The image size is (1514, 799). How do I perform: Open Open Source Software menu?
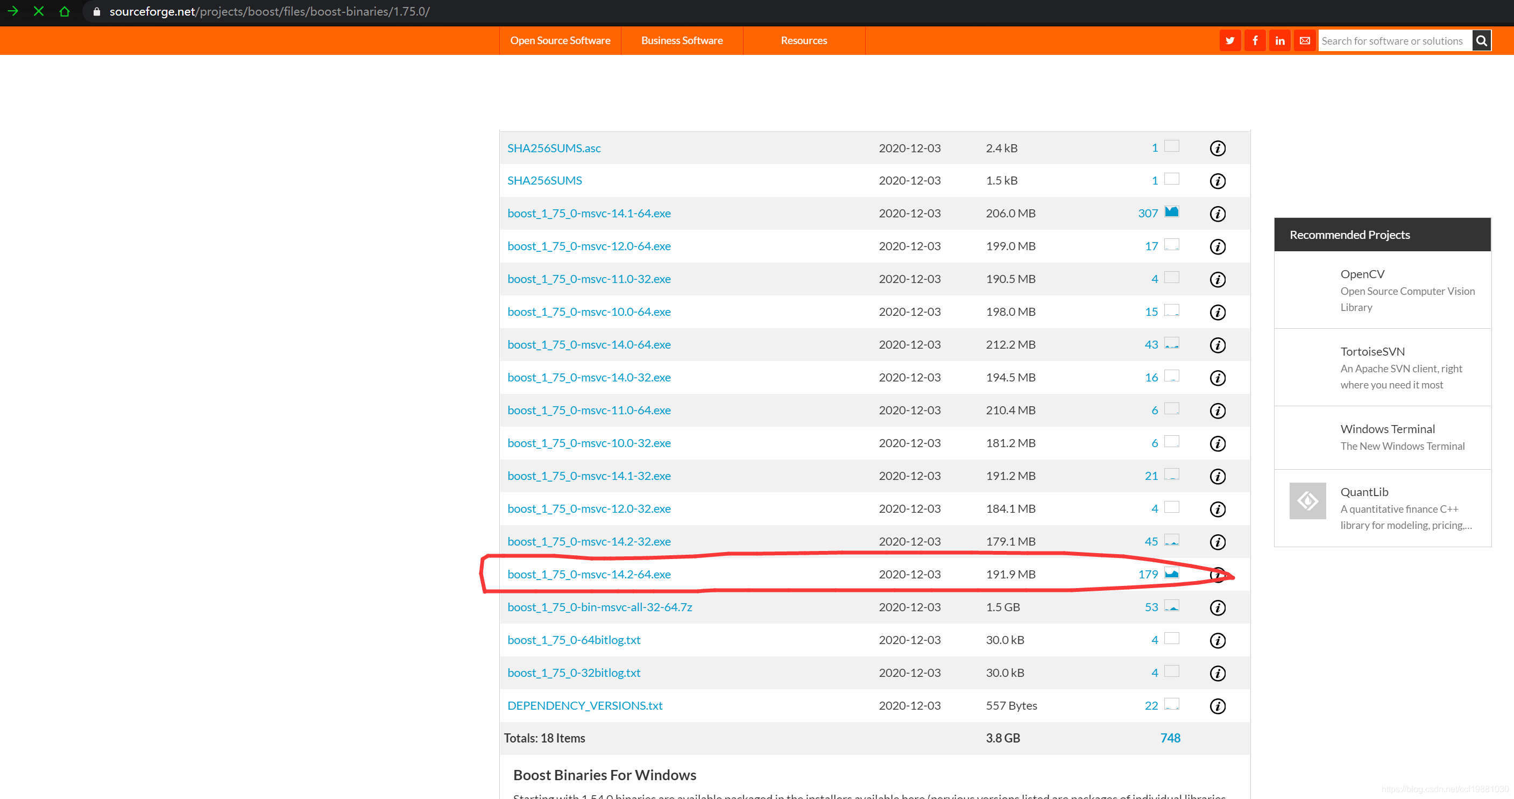[560, 40]
